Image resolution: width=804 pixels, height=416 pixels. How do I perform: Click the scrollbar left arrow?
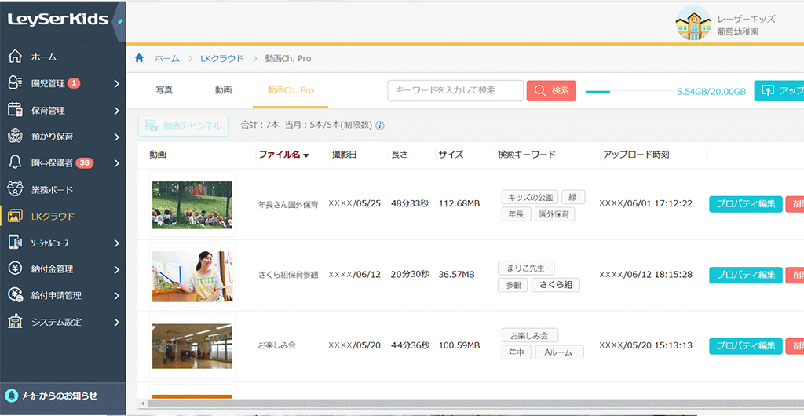[143, 403]
